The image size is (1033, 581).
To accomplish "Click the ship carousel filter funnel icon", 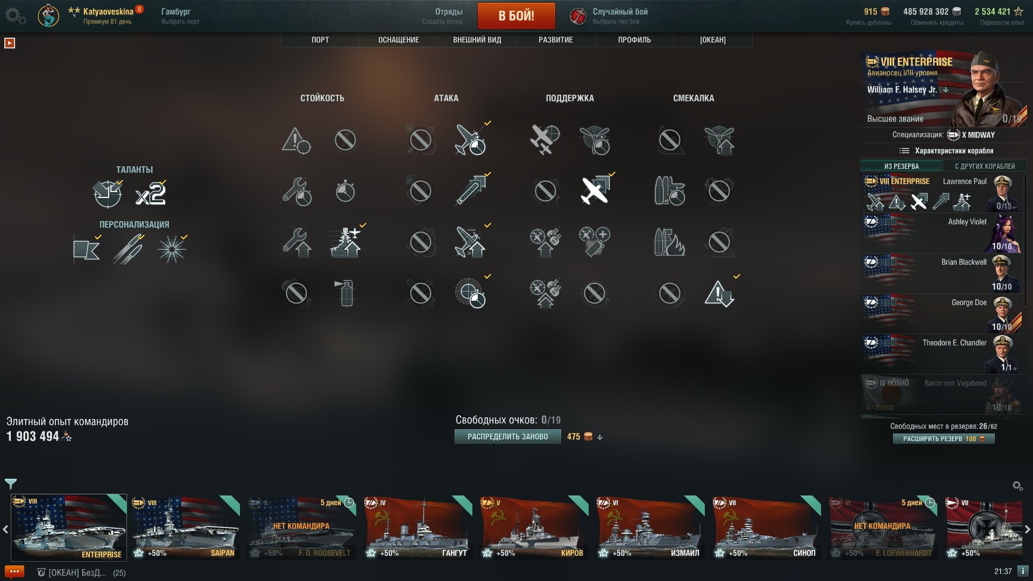I will point(10,484).
